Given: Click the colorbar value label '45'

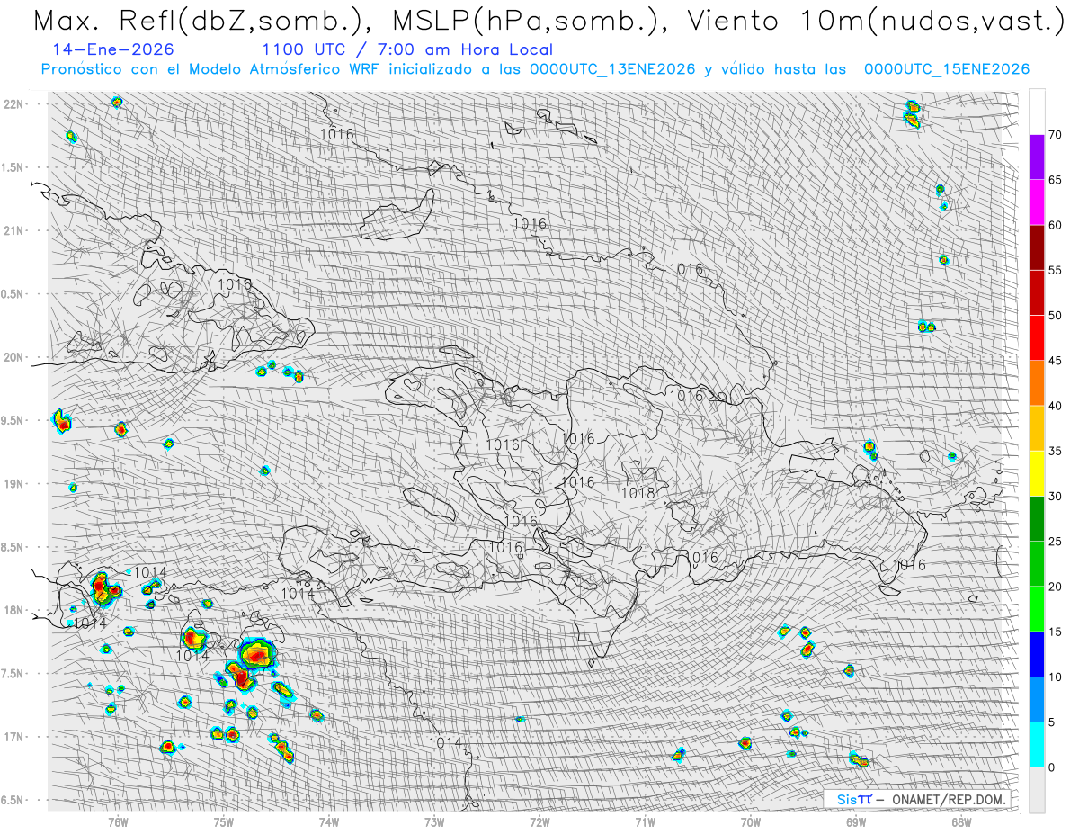Looking at the screenshot, I should 1055,361.
